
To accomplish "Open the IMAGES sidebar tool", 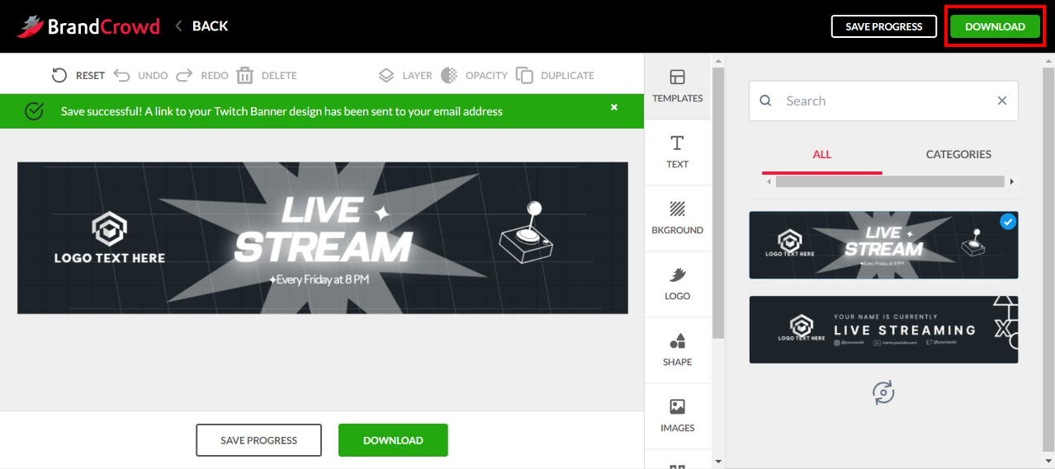I will pos(677,416).
